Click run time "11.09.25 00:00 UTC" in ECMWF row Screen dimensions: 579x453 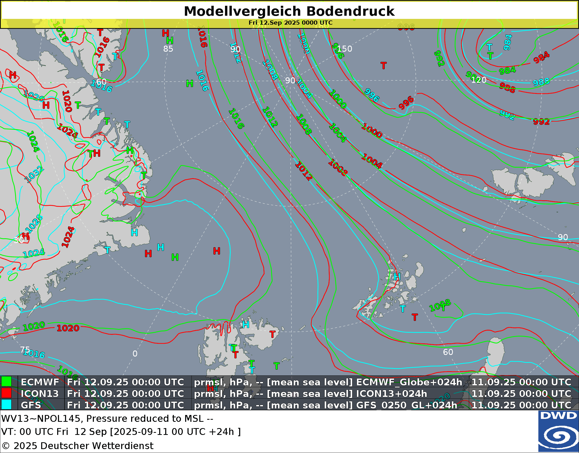[x=521, y=382]
